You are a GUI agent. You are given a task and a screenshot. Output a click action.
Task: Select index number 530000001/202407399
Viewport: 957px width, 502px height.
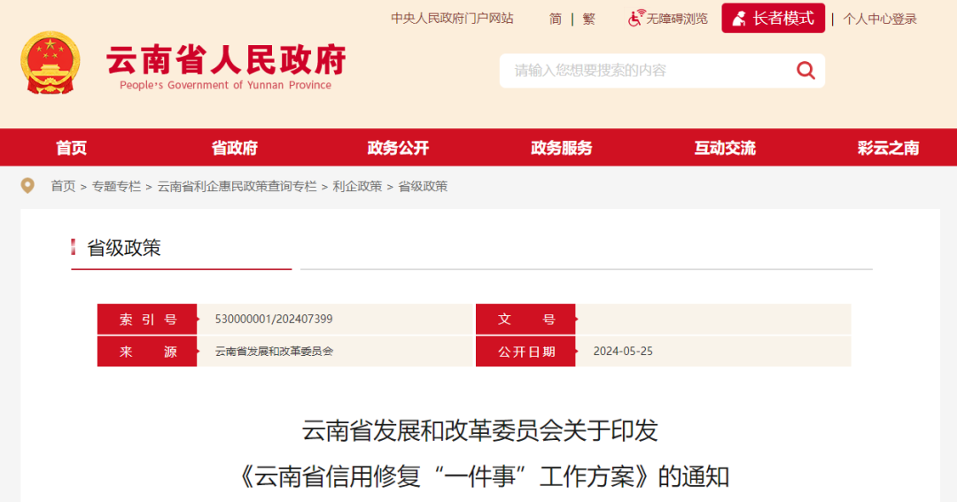pos(274,319)
